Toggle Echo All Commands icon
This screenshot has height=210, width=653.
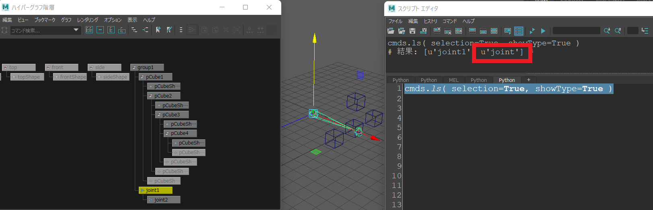508,31
